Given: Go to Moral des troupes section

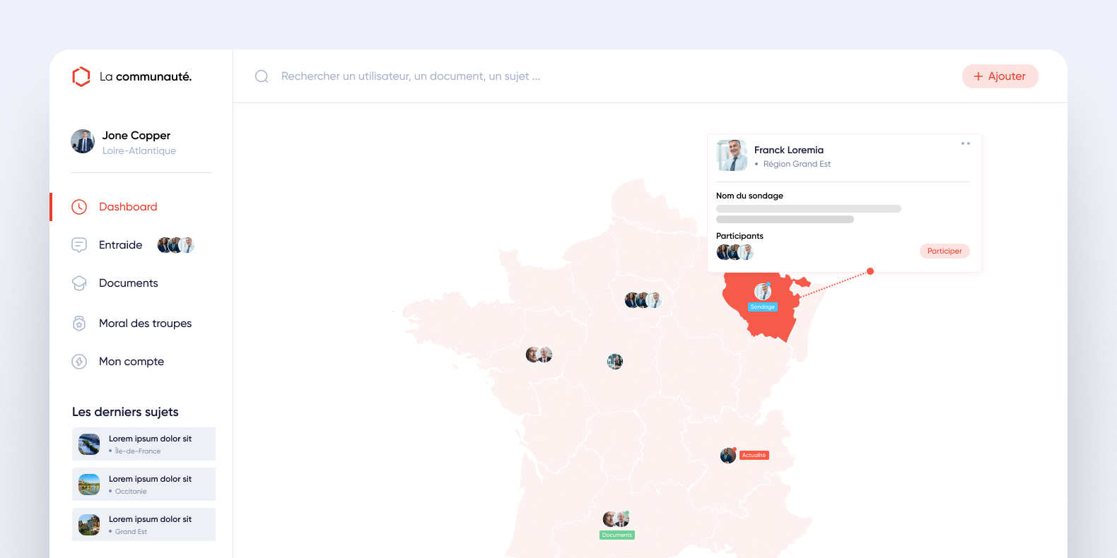Looking at the screenshot, I should 145,323.
